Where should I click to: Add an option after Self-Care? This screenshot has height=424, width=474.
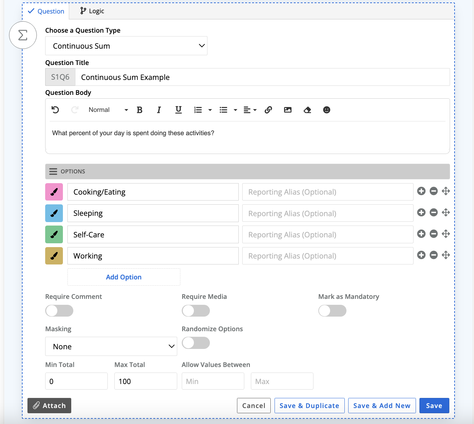(x=422, y=234)
